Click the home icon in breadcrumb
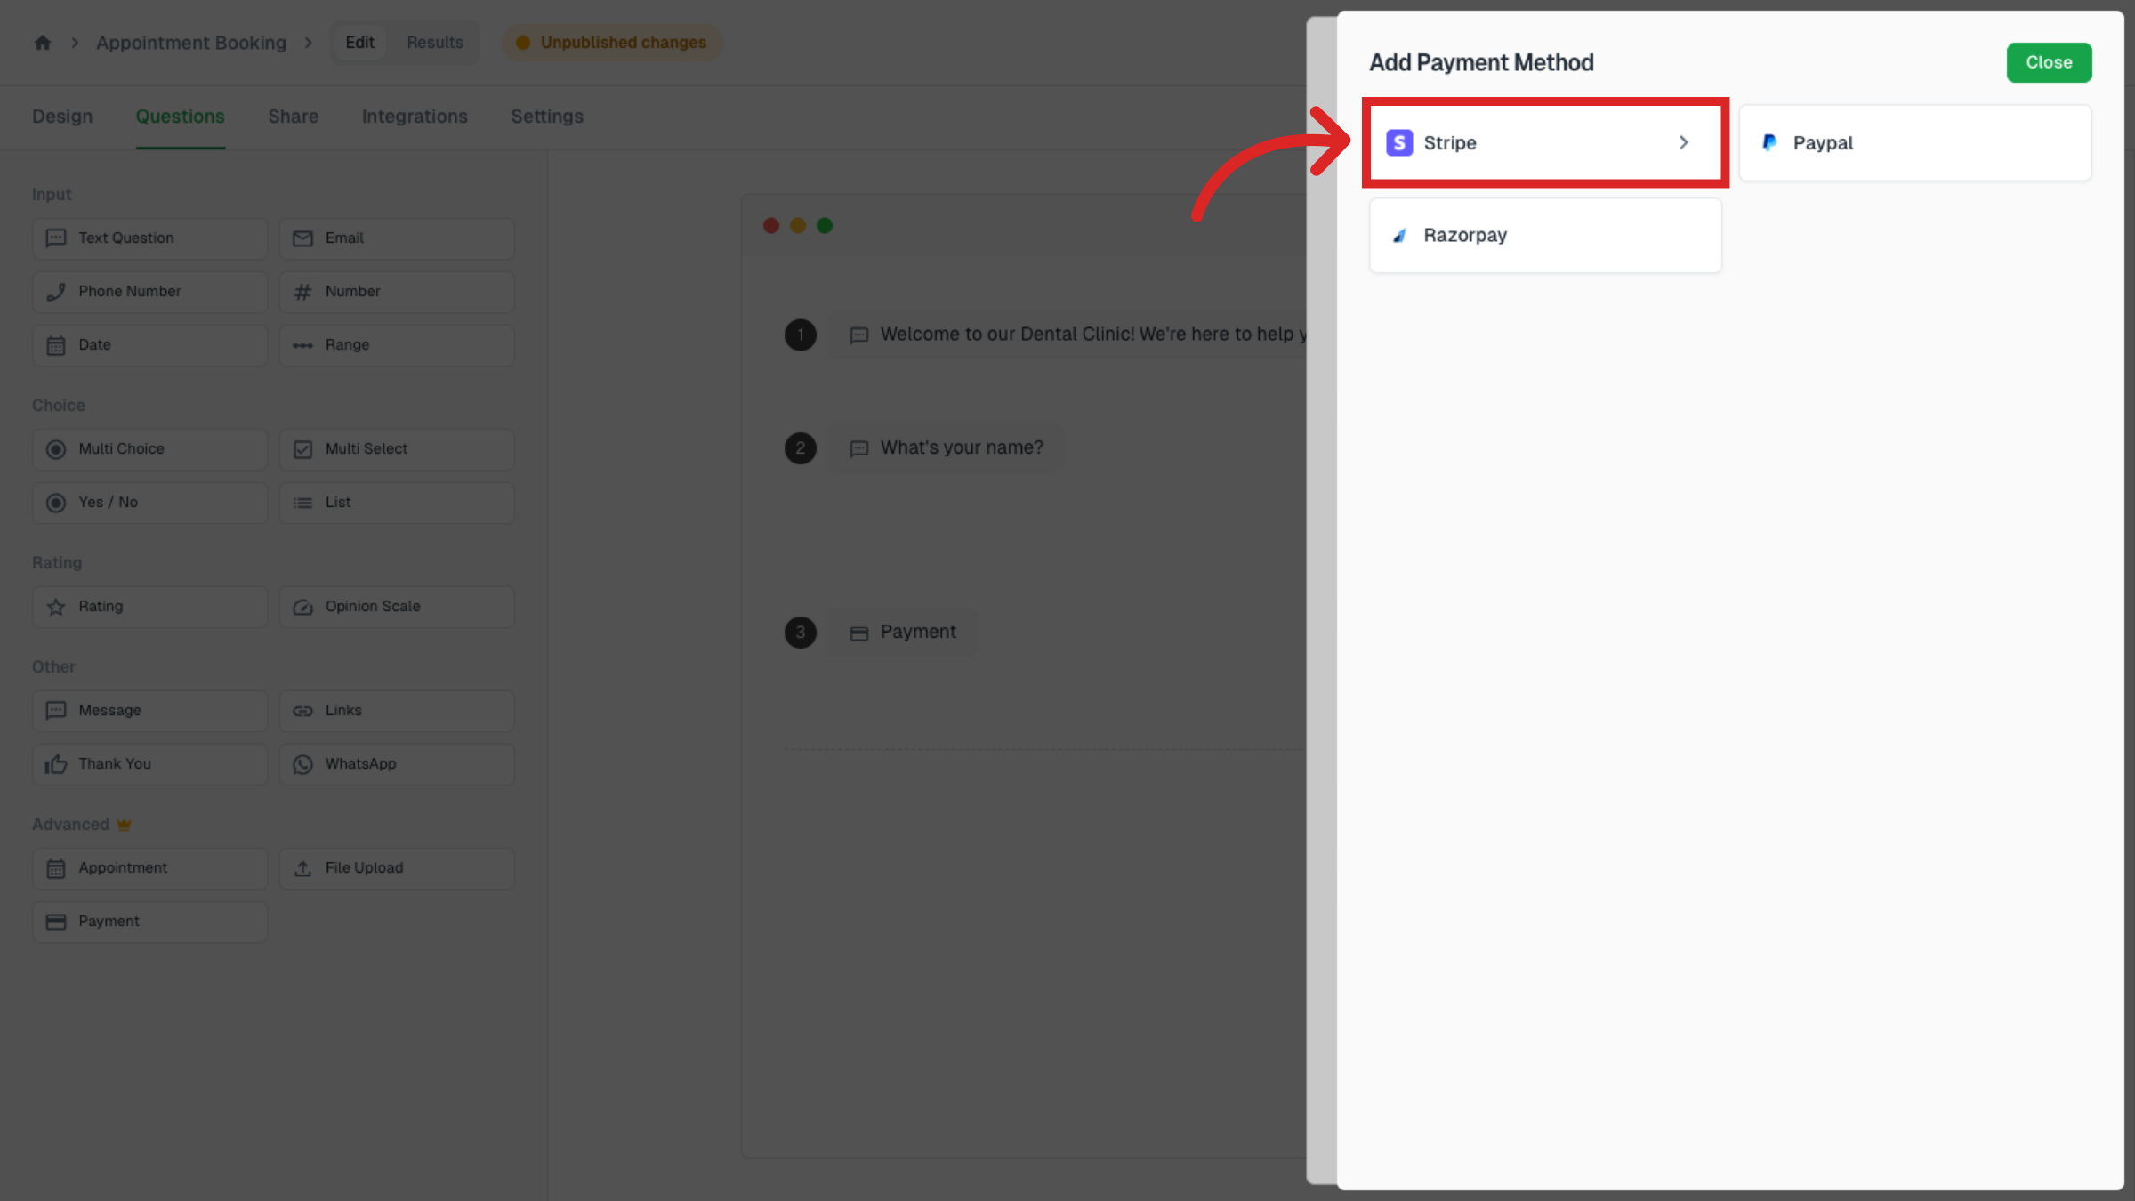 (42, 42)
